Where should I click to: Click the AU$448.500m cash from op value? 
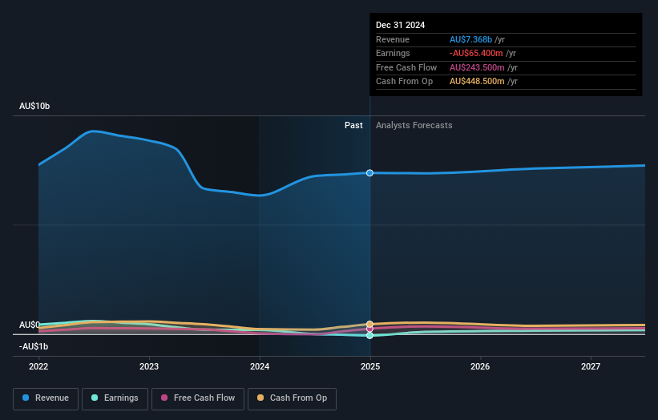click(477, 82)
